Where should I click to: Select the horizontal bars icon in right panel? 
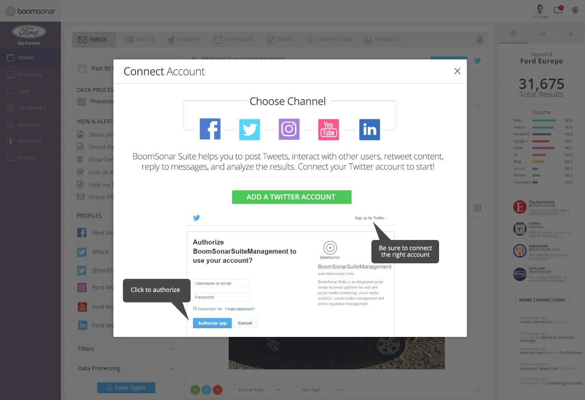[x=571, y=33]
